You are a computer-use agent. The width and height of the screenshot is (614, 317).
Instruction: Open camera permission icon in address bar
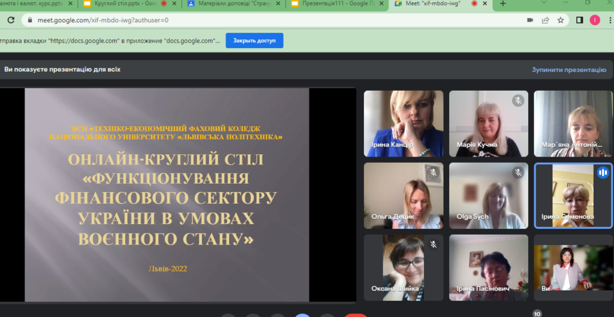click(x=530, y=20)
